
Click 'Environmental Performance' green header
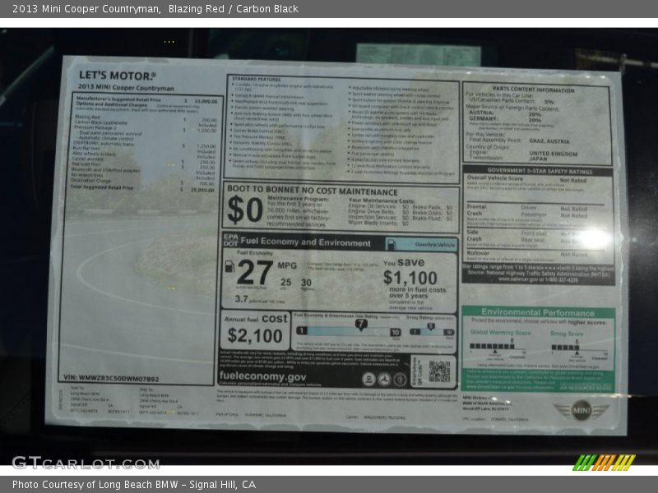point(538,312)
